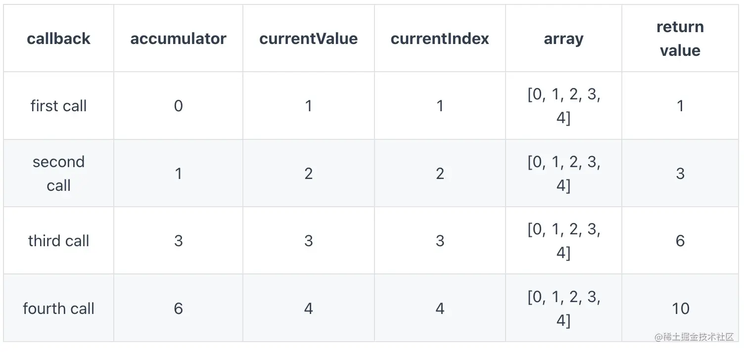Select return value 3 in second call row
744x352 pixels.
click(x=680, y=174)
